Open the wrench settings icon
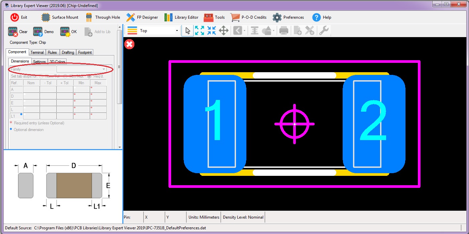 (x=324, y=31)
